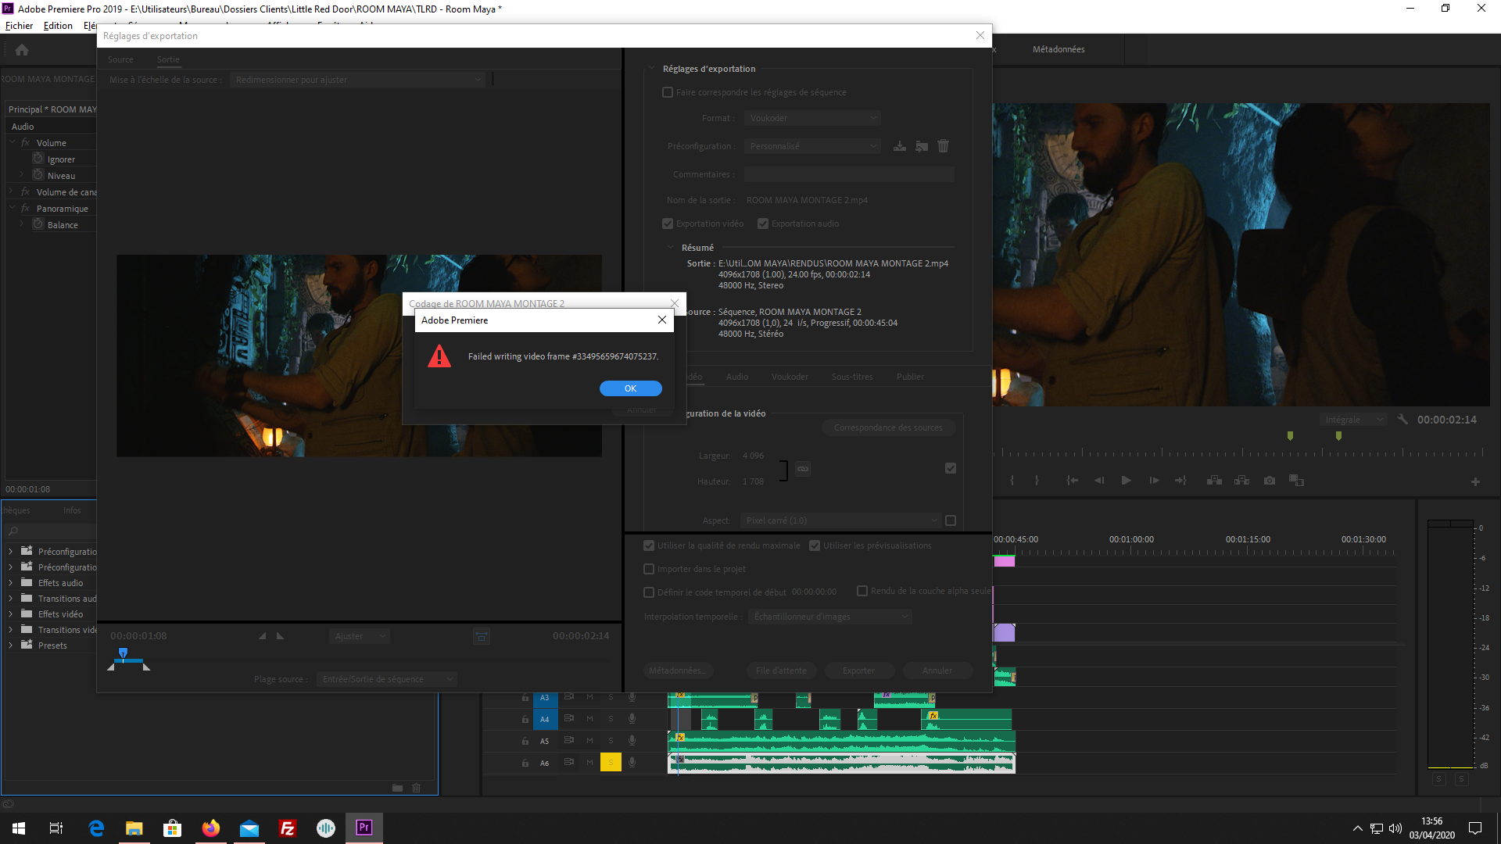Image resolution: width=1501 pixels, height=844 pixels.
Task: Click the microphone voice-over icon on track A3
Action: point(632,697)
